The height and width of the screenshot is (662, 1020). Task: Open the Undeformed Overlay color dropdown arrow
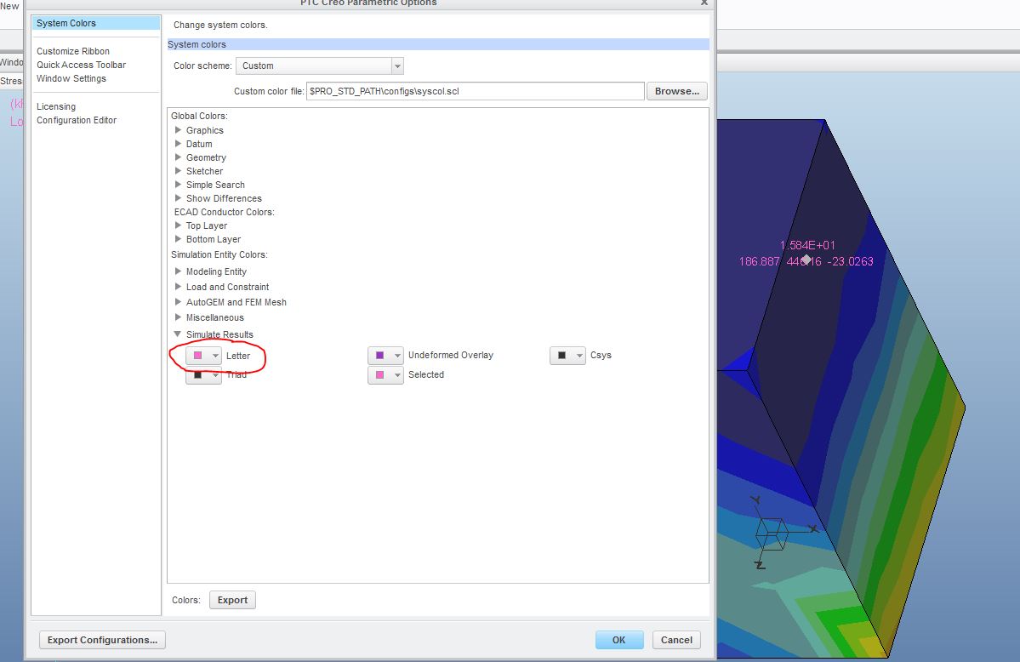coord(397,356)
